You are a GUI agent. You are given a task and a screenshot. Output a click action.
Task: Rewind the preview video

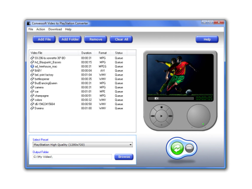(x=153, y=116)
